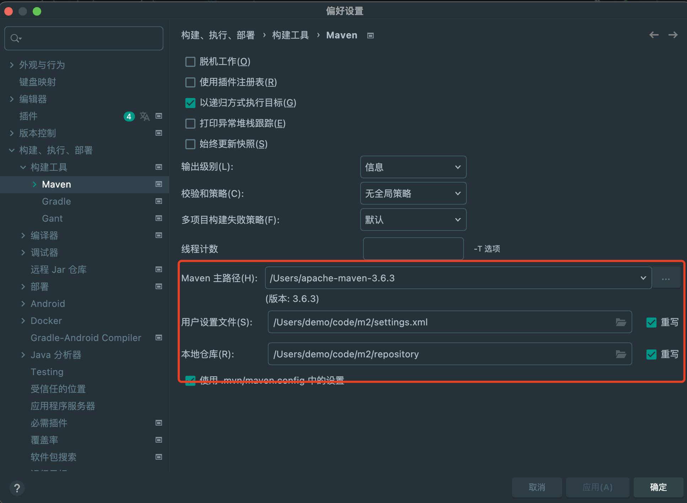This screenshot has width=687, height=503.
Task: Uncheck 以递归方式执行目标 checkbox
Action: (x=190, y=103)
